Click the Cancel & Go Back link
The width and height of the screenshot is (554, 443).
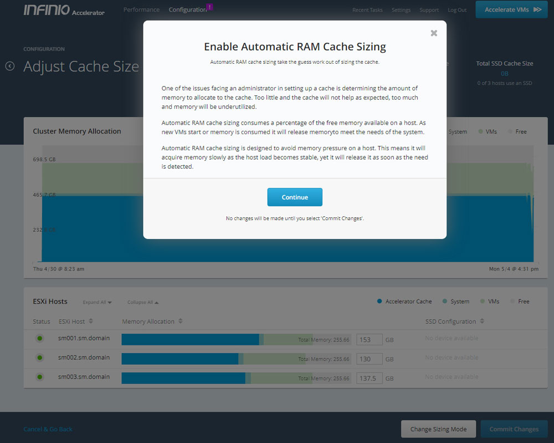(48, 429)
